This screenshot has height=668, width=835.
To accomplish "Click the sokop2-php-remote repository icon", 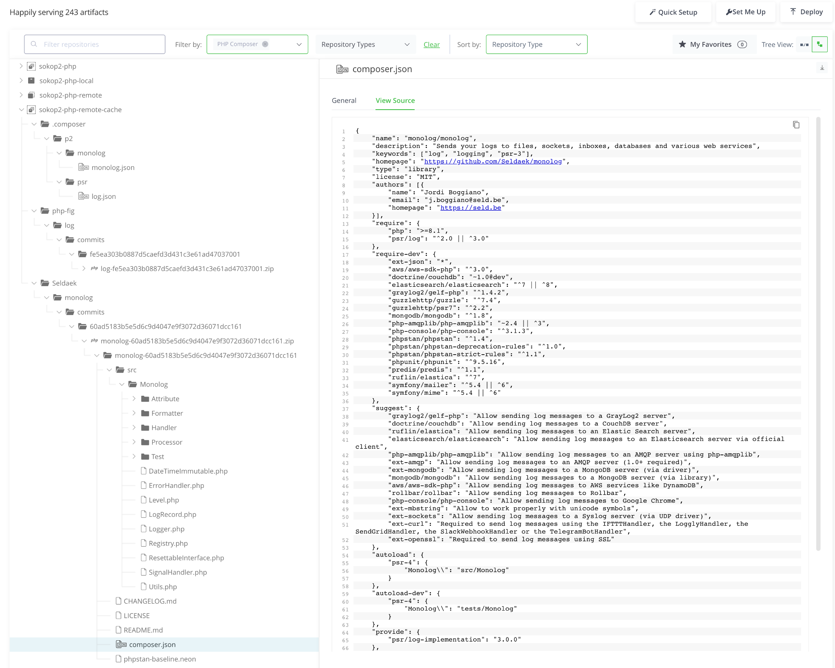I will pos(31,95).
